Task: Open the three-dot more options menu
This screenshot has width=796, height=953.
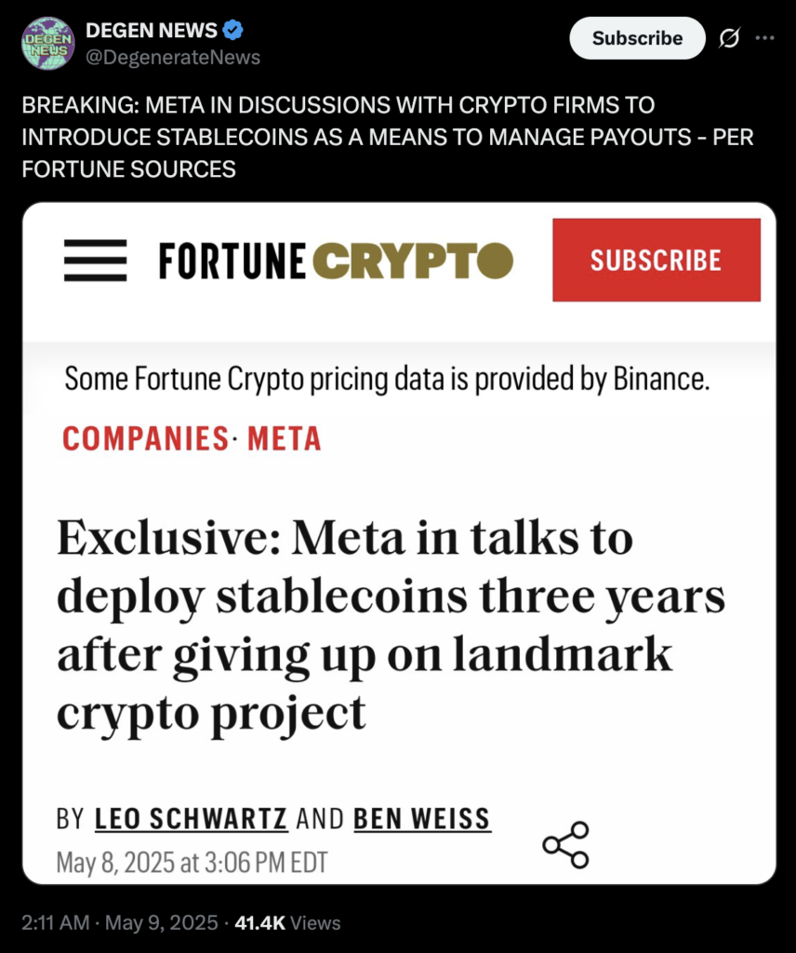Action: pyautogui.click(x=764, y=38)
